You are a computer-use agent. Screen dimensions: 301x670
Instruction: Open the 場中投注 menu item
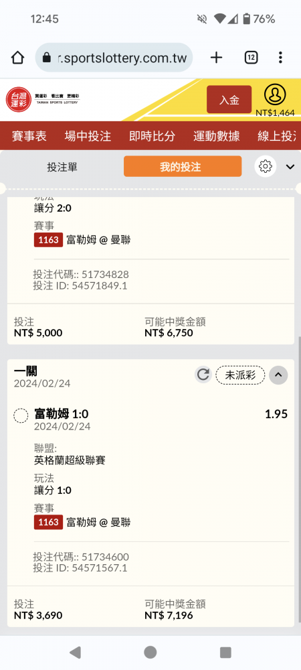coord(88,136)
